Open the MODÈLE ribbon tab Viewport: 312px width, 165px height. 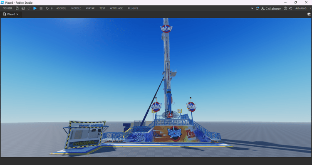click(76, 8)
